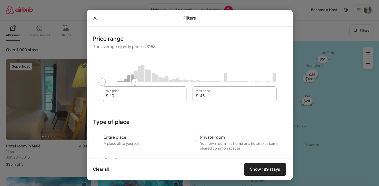Click the Airbnb logo
379x186 pixels.
[19, 10]
